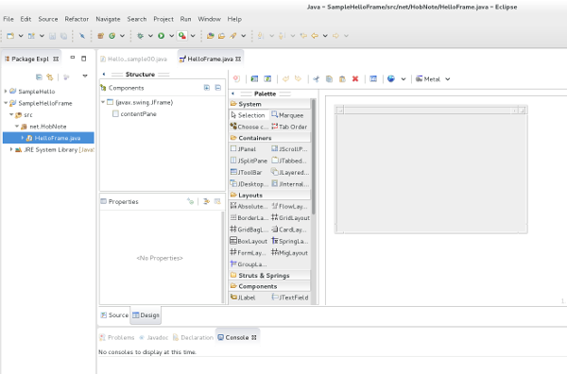Image resolution: width=567 pixels, height=374 pixels.
Task: Pick JTextField from Components palette
Action: [x=290, y=297]
